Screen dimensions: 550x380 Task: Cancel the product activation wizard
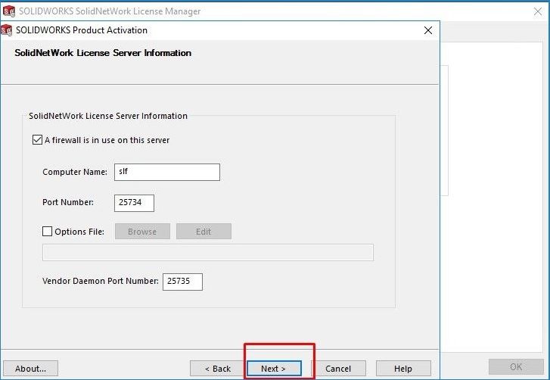(x=337, y=369)
